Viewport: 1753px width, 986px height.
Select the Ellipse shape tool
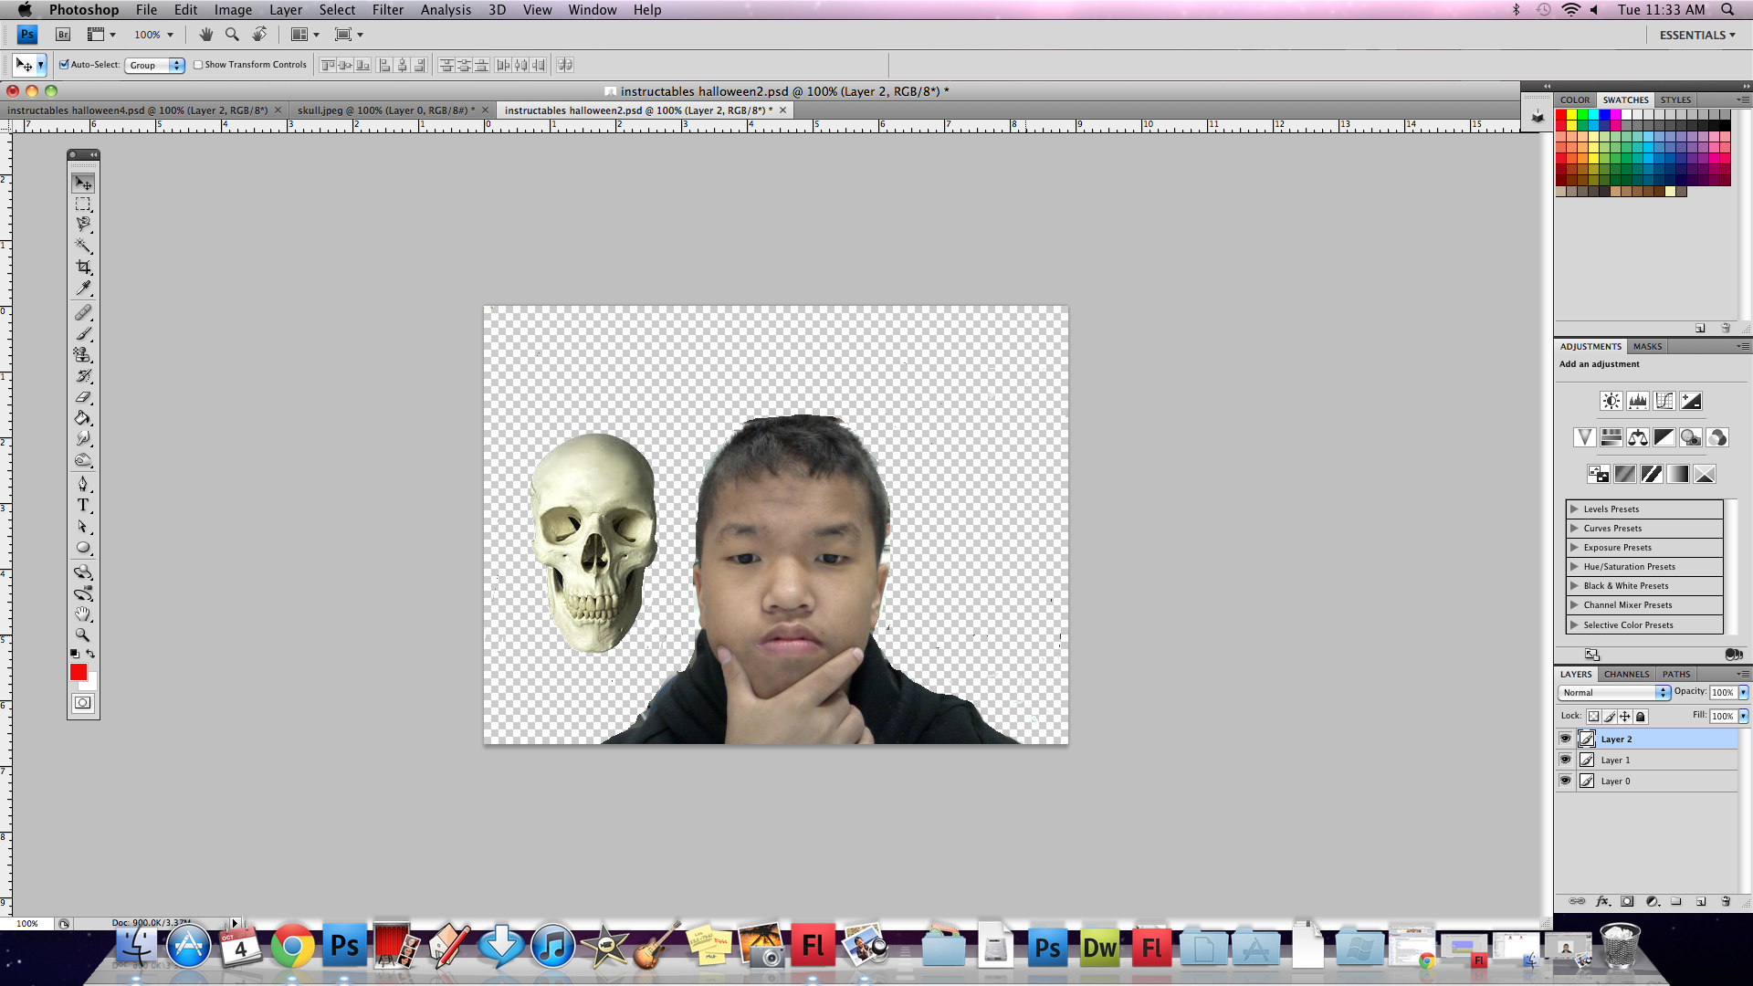point(83,548)
